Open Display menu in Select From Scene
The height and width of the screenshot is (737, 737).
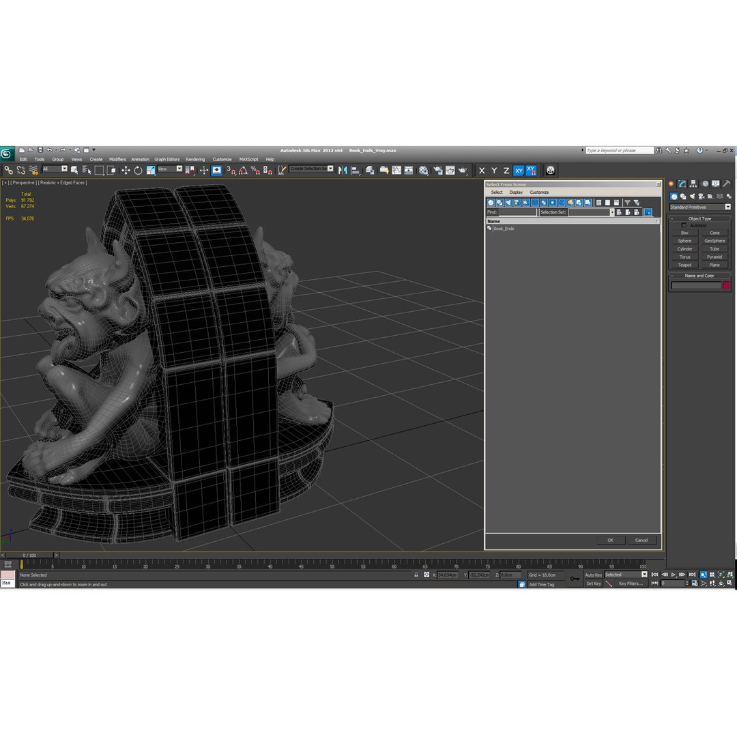pyautogui.click(x=516, y=192)
